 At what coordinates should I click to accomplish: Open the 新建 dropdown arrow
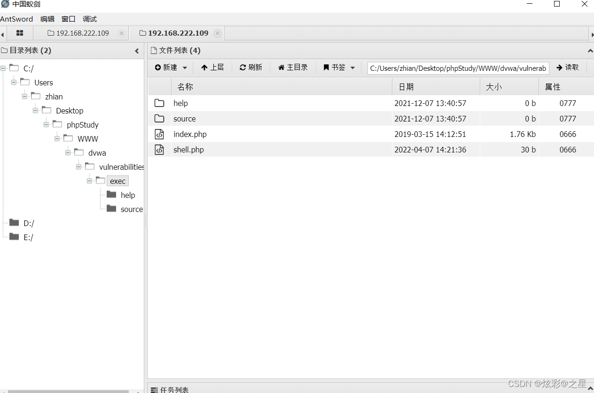185,68
